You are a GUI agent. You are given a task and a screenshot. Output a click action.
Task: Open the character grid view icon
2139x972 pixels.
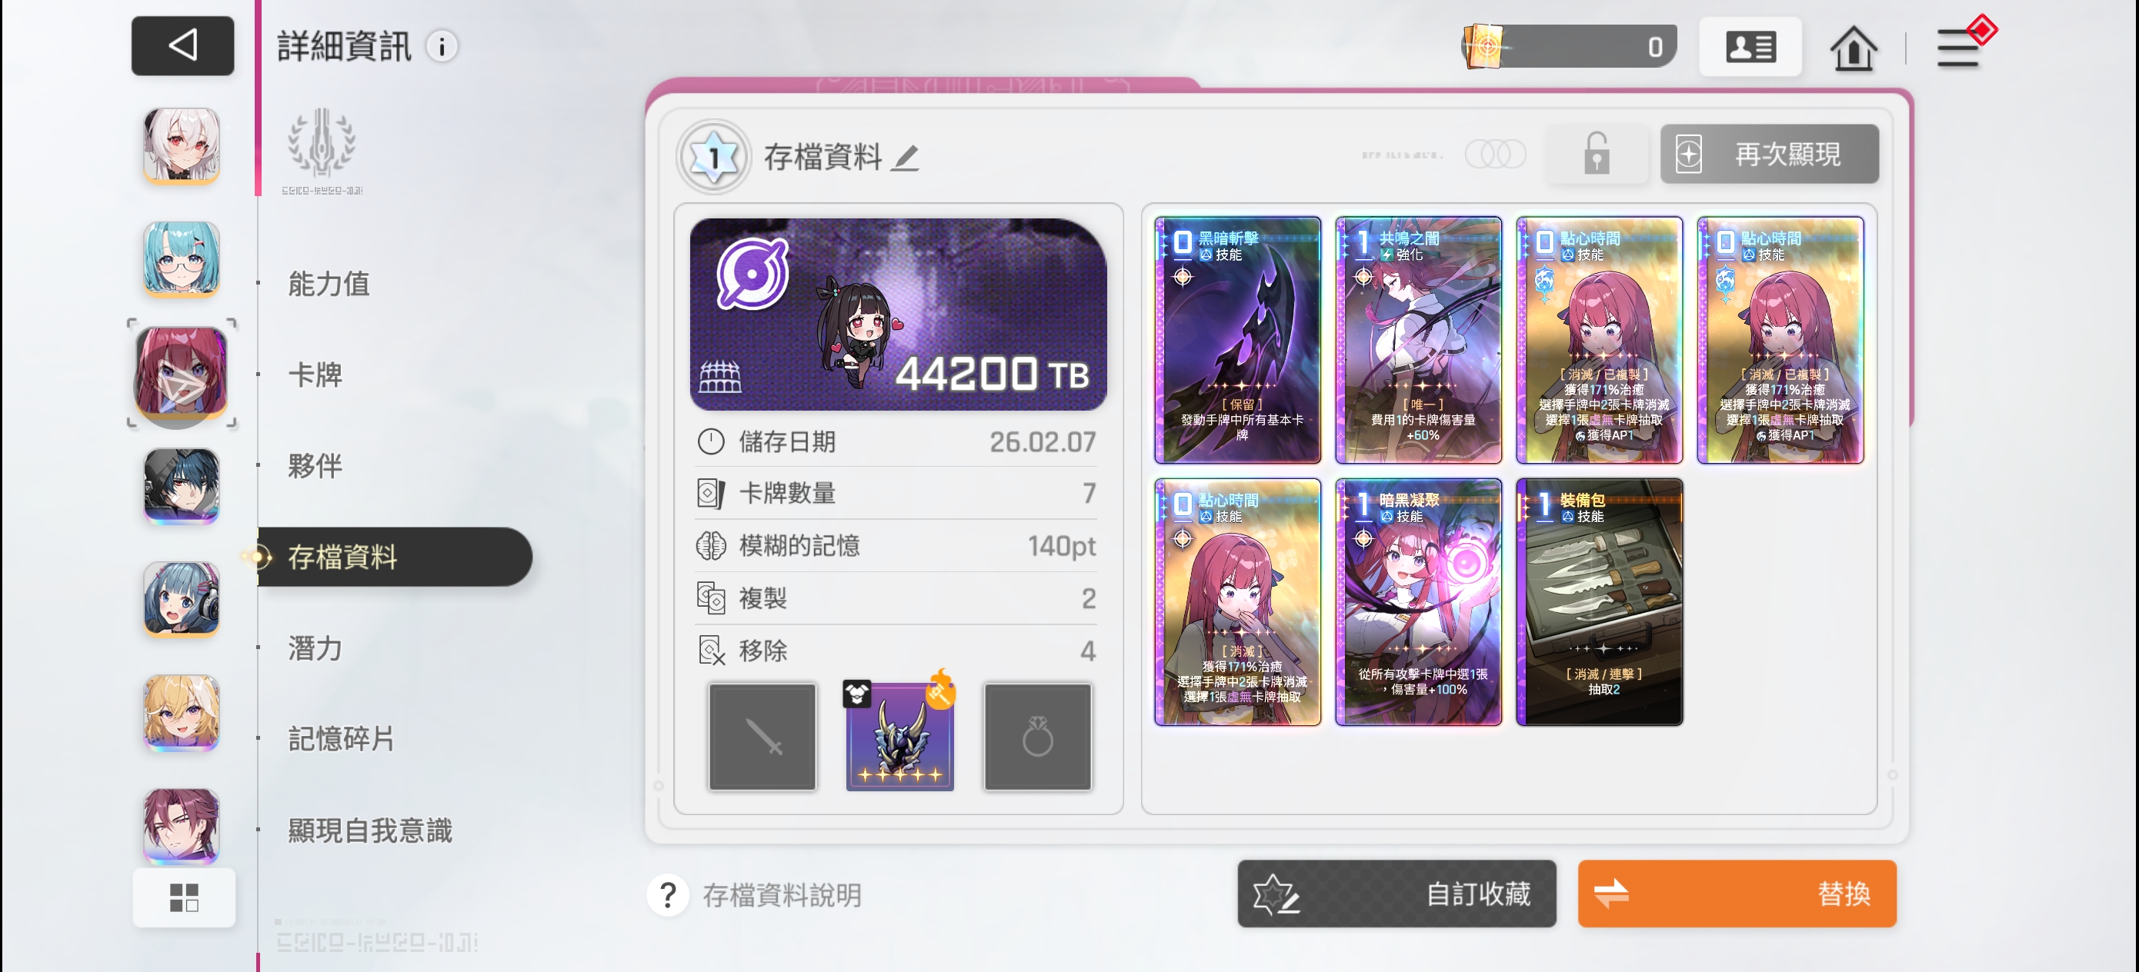pyautogui.click(x=184, y=897)
